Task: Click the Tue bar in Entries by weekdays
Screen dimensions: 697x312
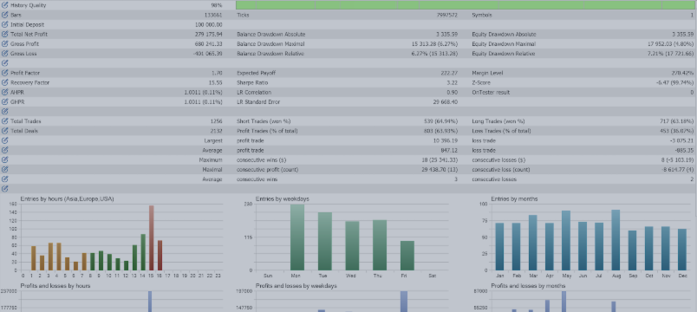Action: (325, 241)
